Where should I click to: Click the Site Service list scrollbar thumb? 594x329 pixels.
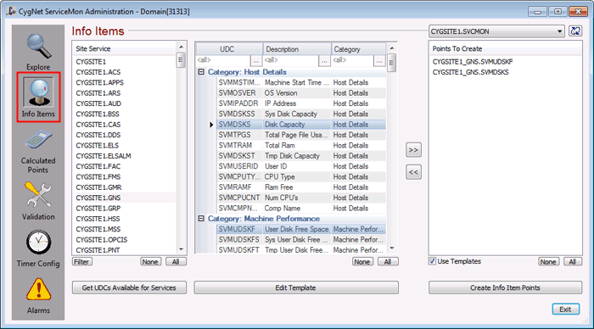(x=181, y=60)
